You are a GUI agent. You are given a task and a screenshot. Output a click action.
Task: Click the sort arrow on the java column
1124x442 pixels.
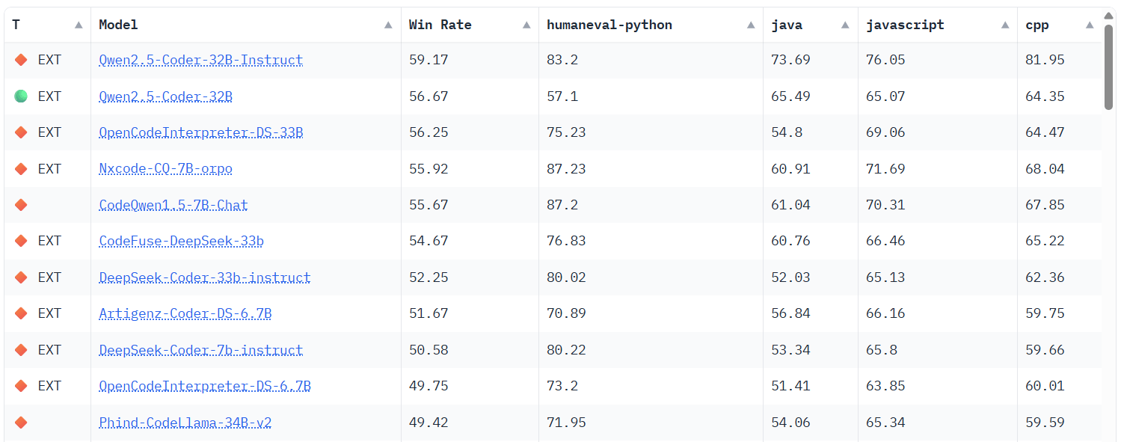coord(844,25)
